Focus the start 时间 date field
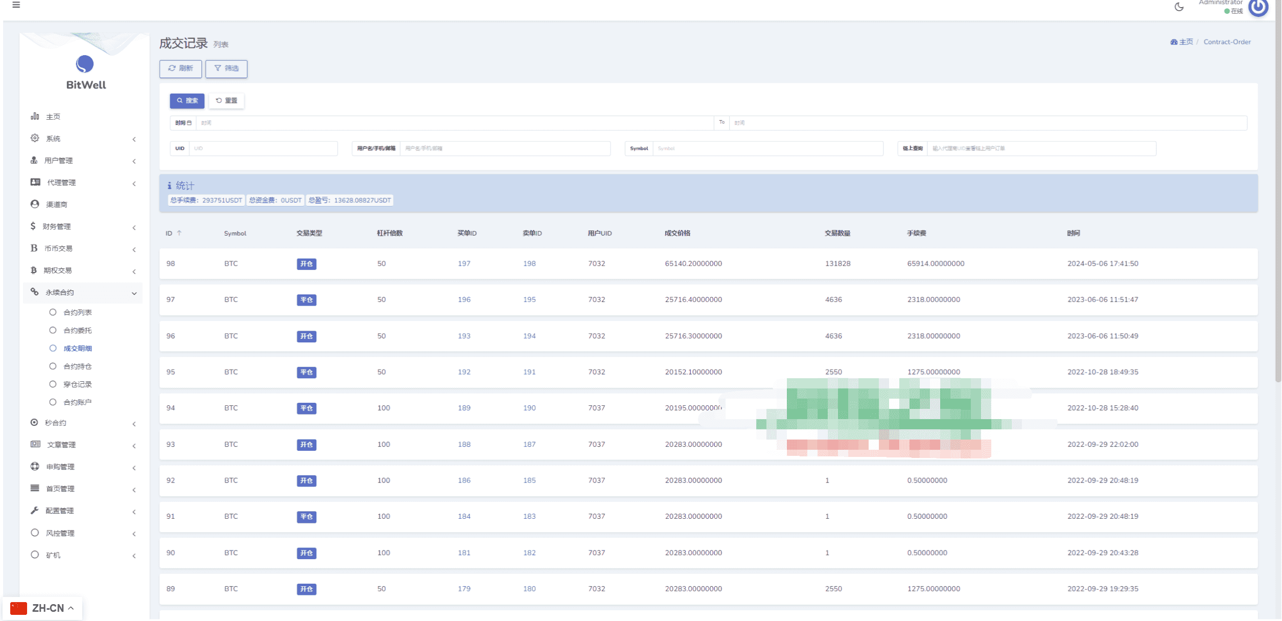Viewport: 1282px width, 621px height. click(x=455, y=123)
